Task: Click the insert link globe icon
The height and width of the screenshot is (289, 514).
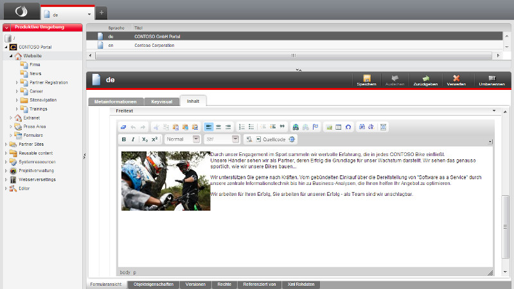Action: pyautogui.click(x=296, y=127)
